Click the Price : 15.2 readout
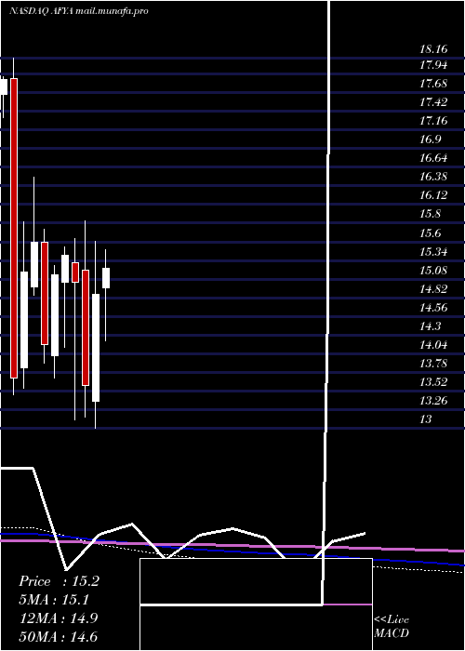Image resolution: width=465 pixels, height=651 pixels. click(x=59, y=581)
